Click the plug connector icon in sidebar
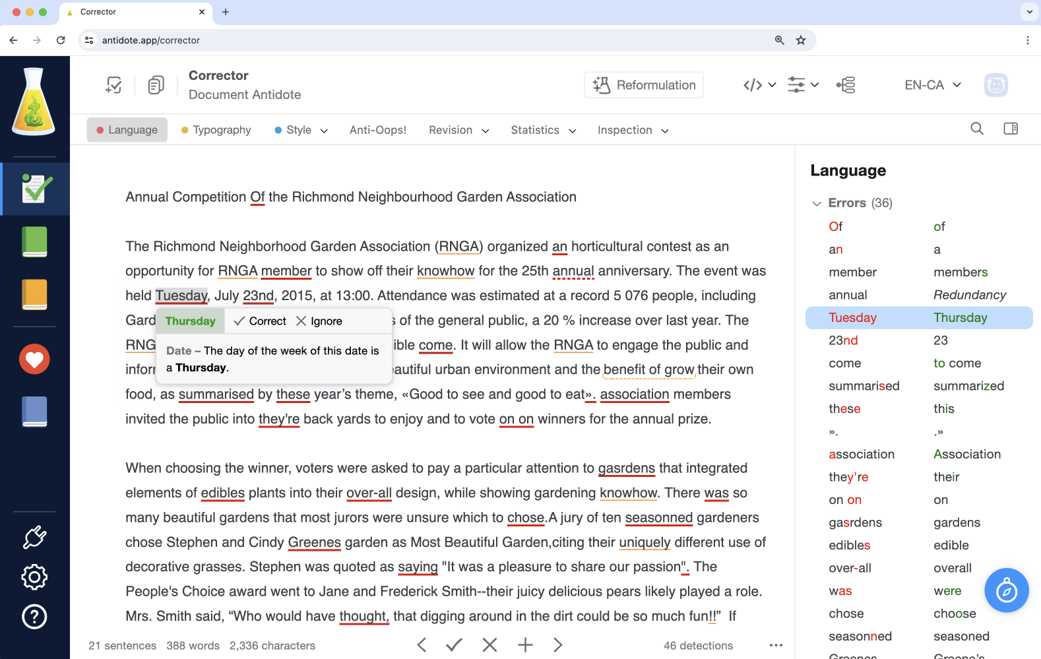The image size is (1041, 659). click(x=34, y=538)
